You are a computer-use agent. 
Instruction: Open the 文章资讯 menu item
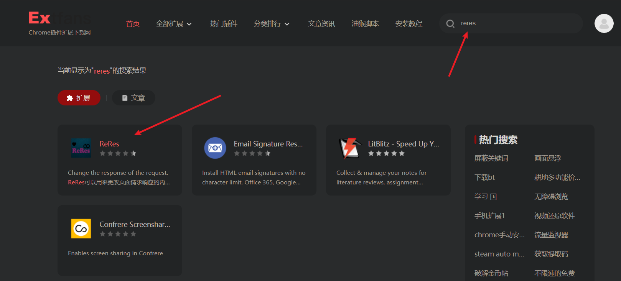click(x=321, y=24)
